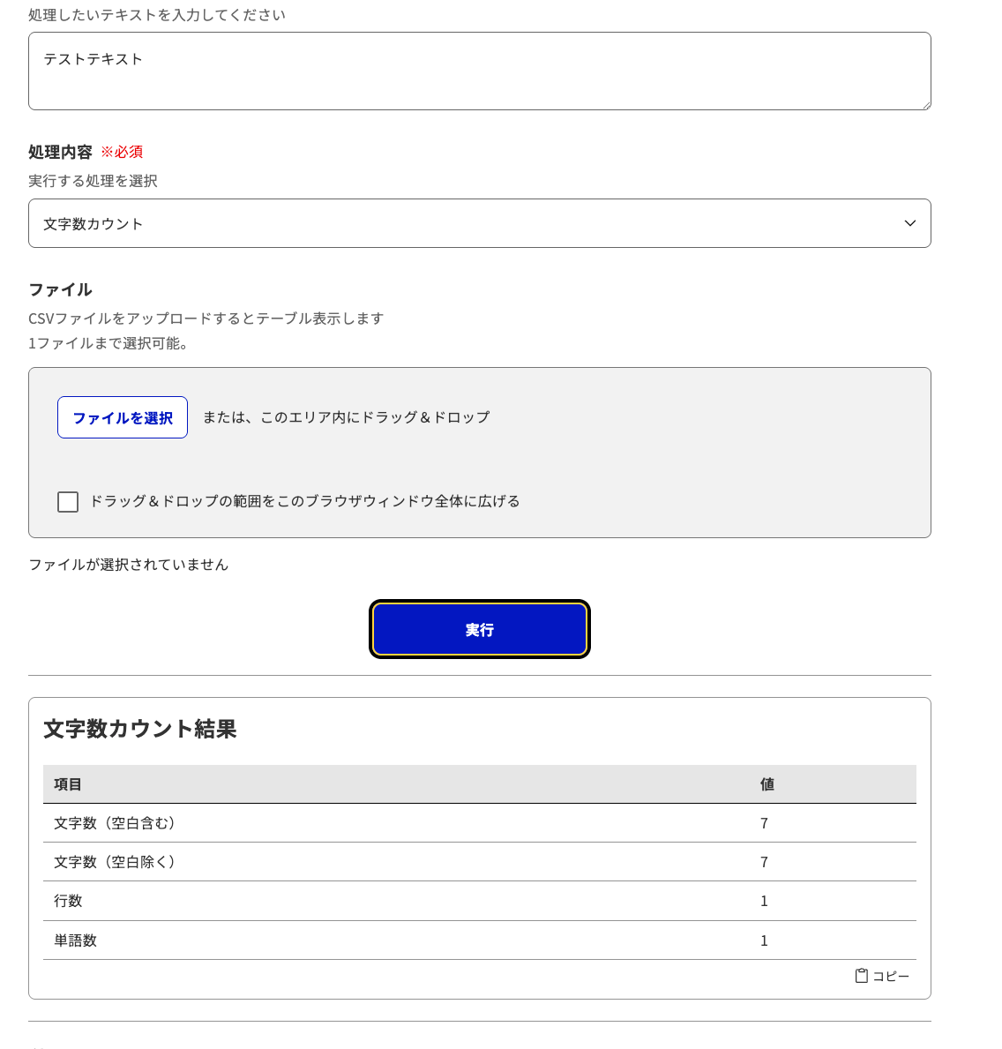Click the ※必須 required label

pyautogui.click(x=123, y=152)
